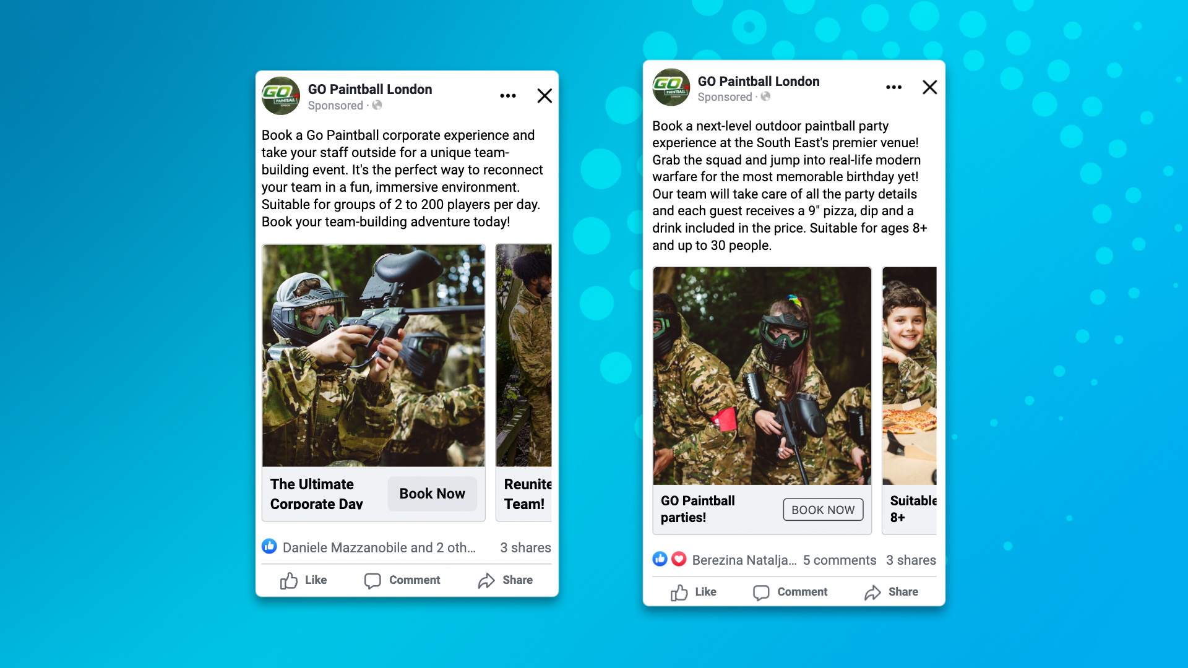Share the corporate experience post

(x=505, y=580)
